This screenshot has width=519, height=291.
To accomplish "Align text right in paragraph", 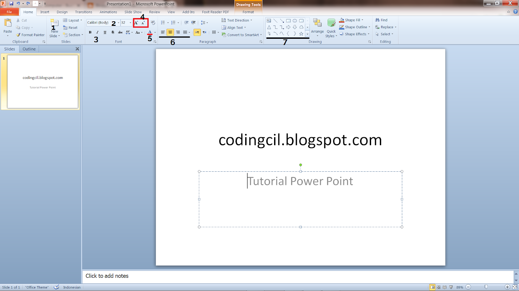I will (x=178, y=32).
